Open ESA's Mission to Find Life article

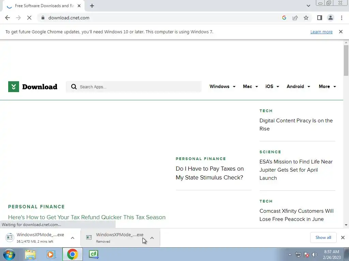point(296,170)
